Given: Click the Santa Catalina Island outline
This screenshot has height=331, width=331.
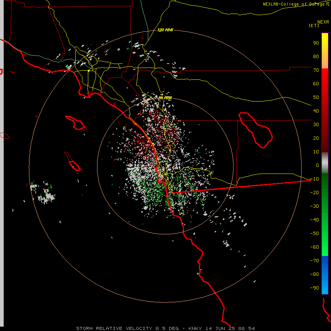Looking at the screenshot, I should point(76,122).
